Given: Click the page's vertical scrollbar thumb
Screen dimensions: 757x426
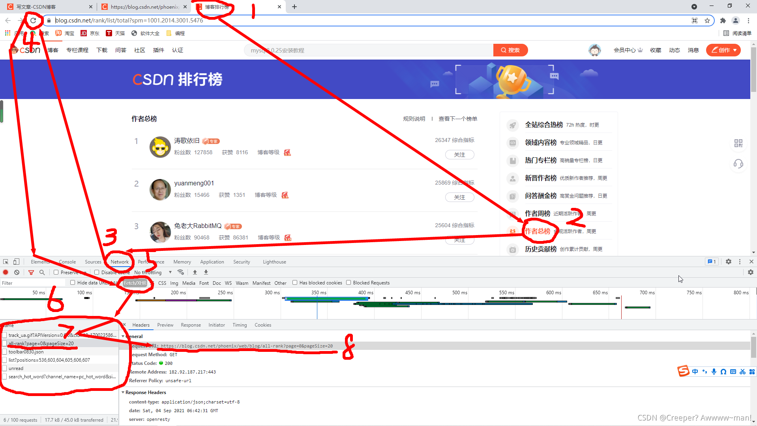Looking at the screenshot, I should (x=753, y=70).
